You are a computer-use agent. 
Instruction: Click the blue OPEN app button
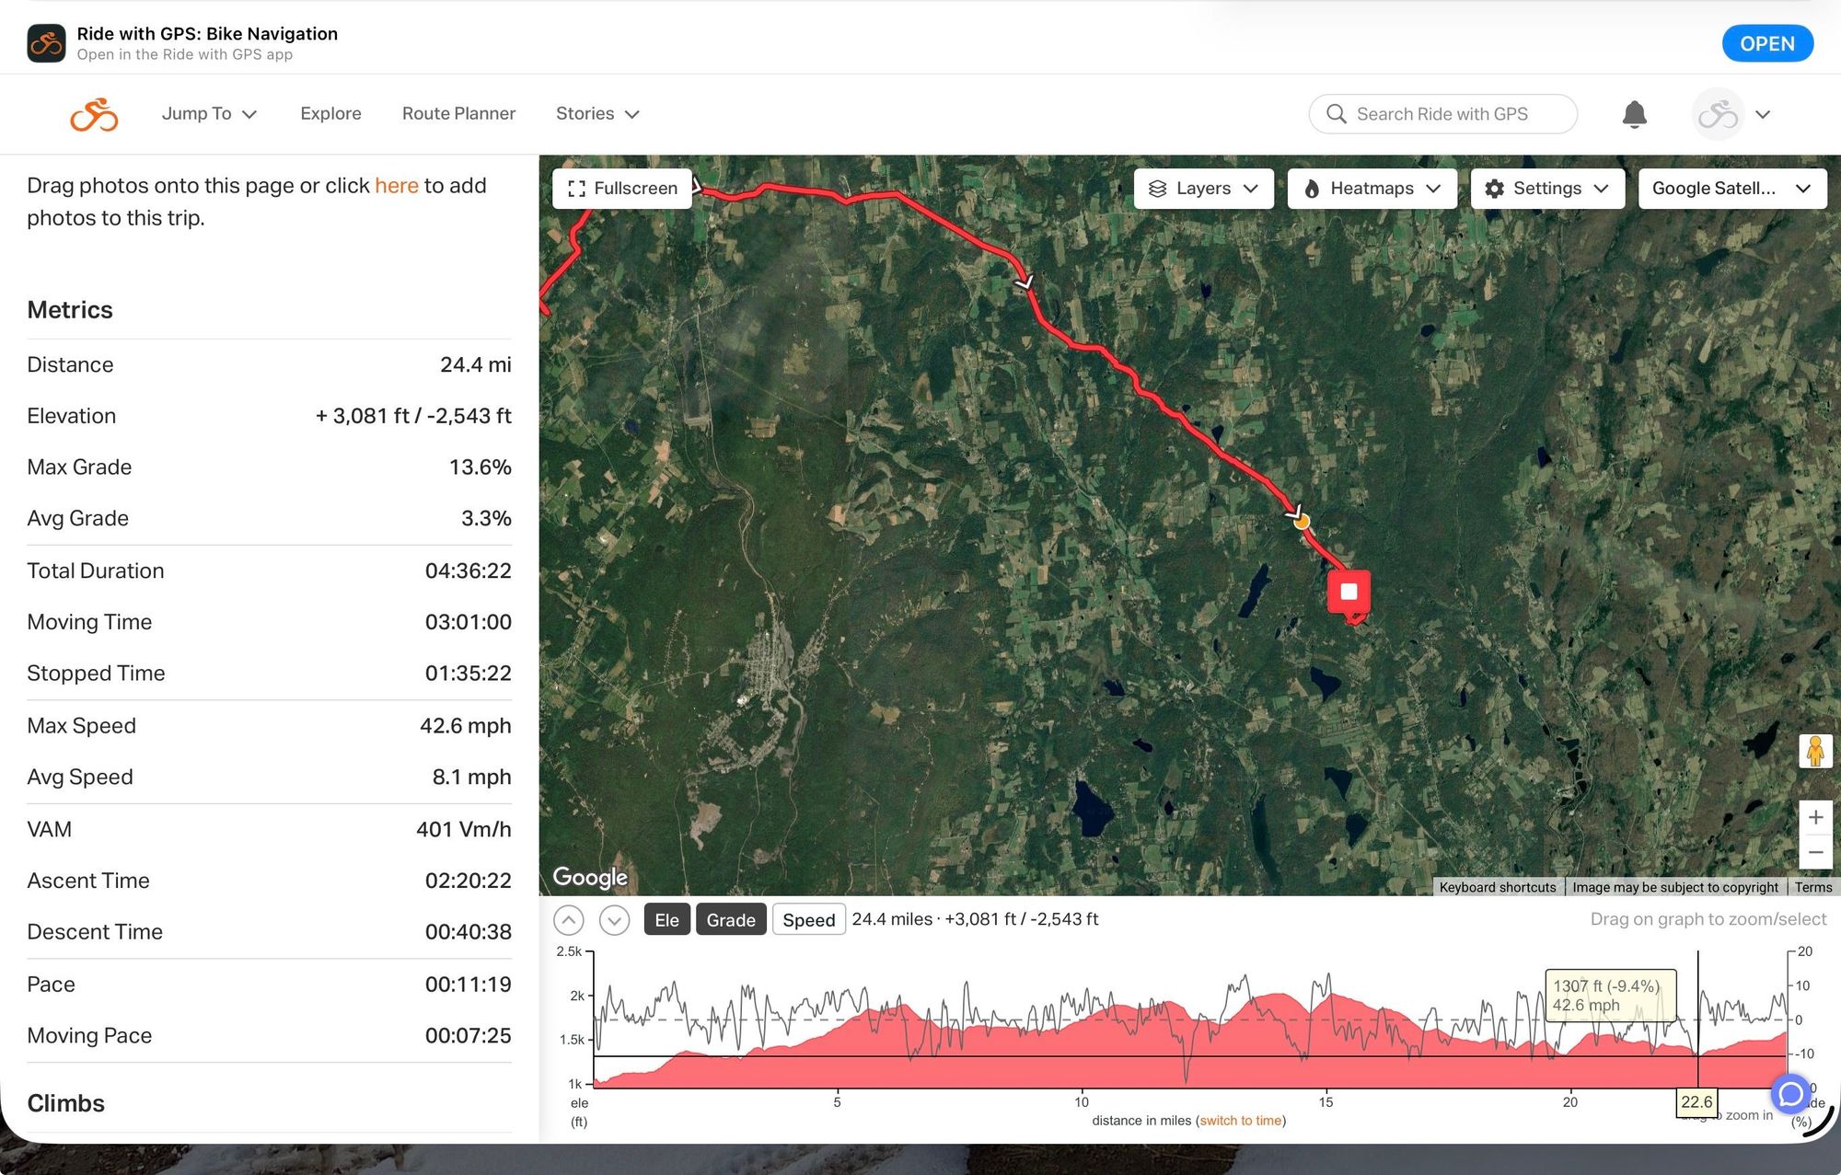1767,43
